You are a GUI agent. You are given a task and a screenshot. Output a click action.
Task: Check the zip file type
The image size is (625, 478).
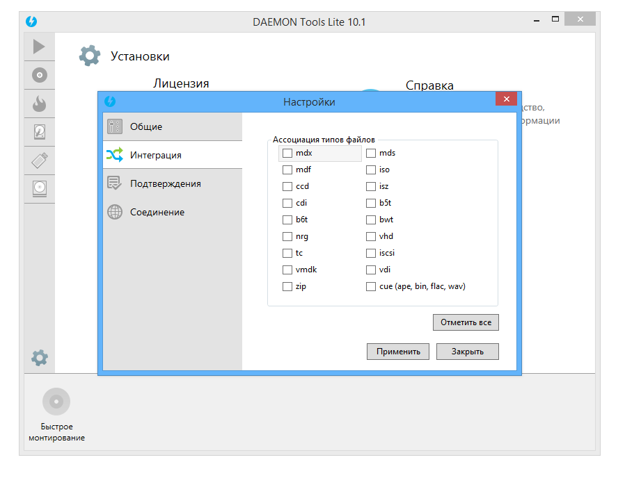tap(287, 286)
